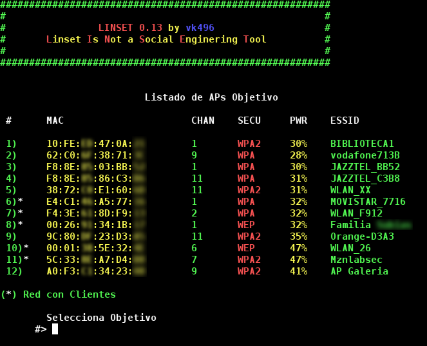Viewport: 427px width, 346px height.
Task: Click the 35% power value
Action: tap(298, 236)
